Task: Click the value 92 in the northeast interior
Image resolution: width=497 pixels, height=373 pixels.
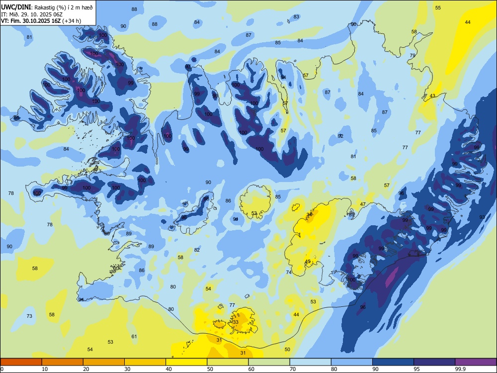Action: point(340,136)
